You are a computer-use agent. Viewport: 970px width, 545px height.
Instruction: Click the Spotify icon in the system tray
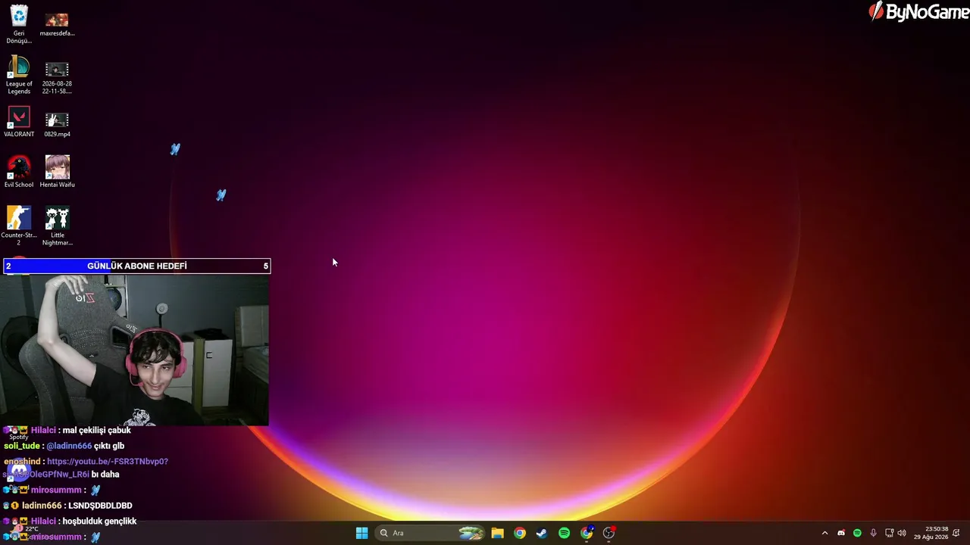tap(857, 533)
